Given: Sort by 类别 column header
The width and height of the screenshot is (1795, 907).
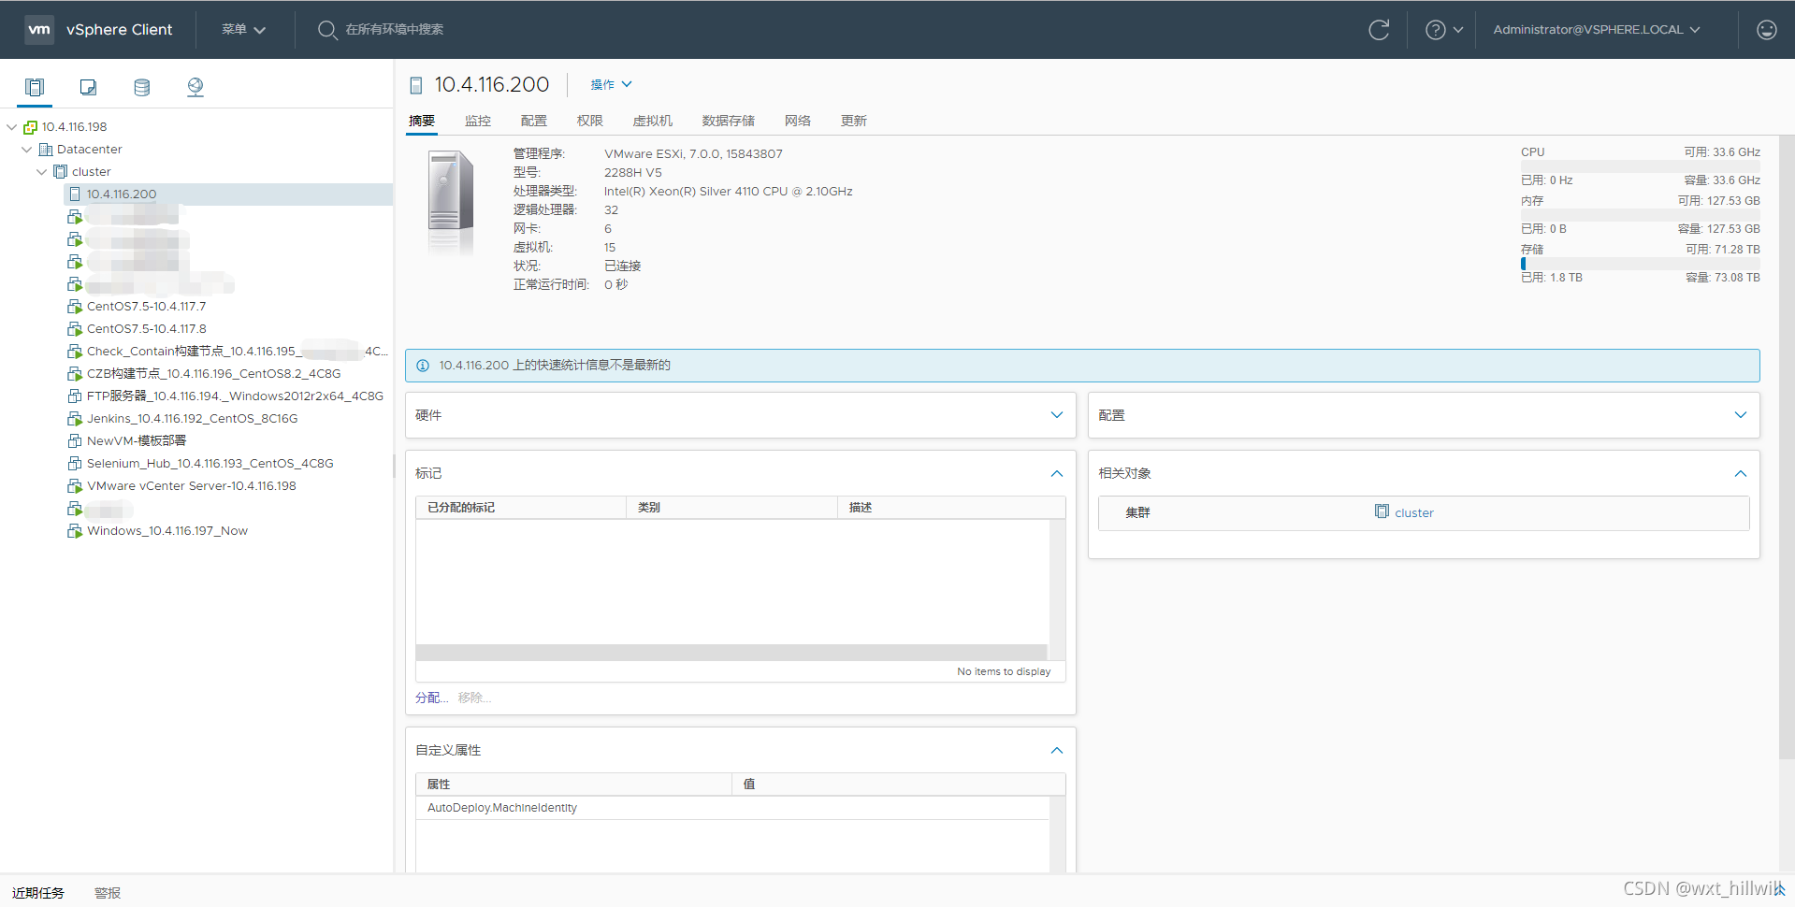Looking at the screenshot, I should pyautogui.click(x=731, y=508).
